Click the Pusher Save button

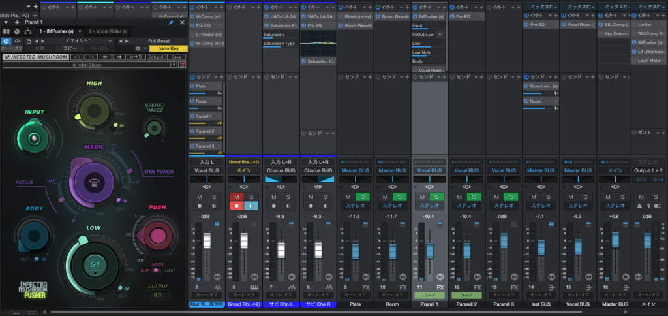(x=176, y=57)
